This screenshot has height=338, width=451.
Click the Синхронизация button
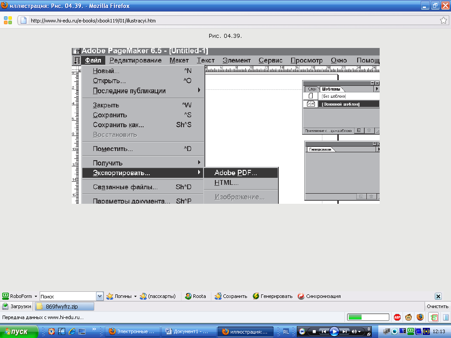319,296
